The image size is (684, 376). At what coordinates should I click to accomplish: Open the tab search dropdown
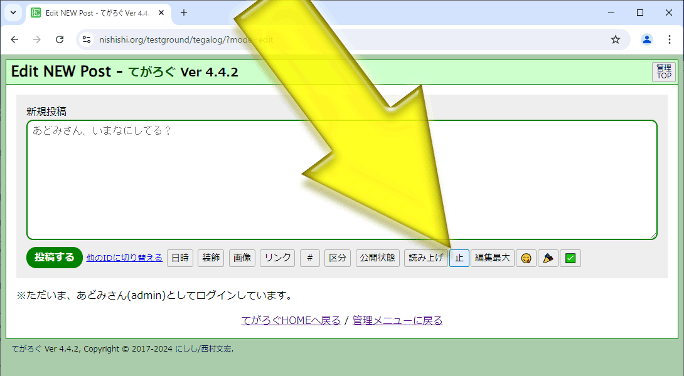pyautogui.click(x=13, y=13)
